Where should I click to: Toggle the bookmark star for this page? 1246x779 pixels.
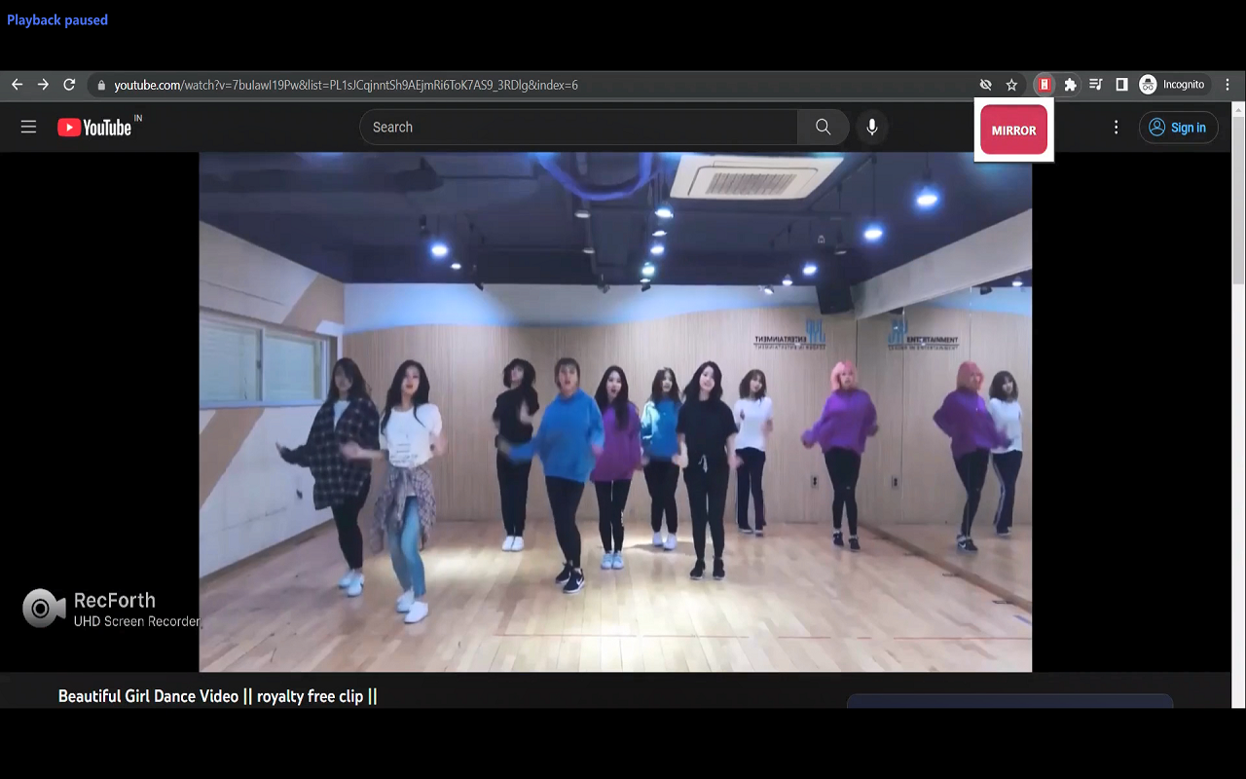(1011, 84)
